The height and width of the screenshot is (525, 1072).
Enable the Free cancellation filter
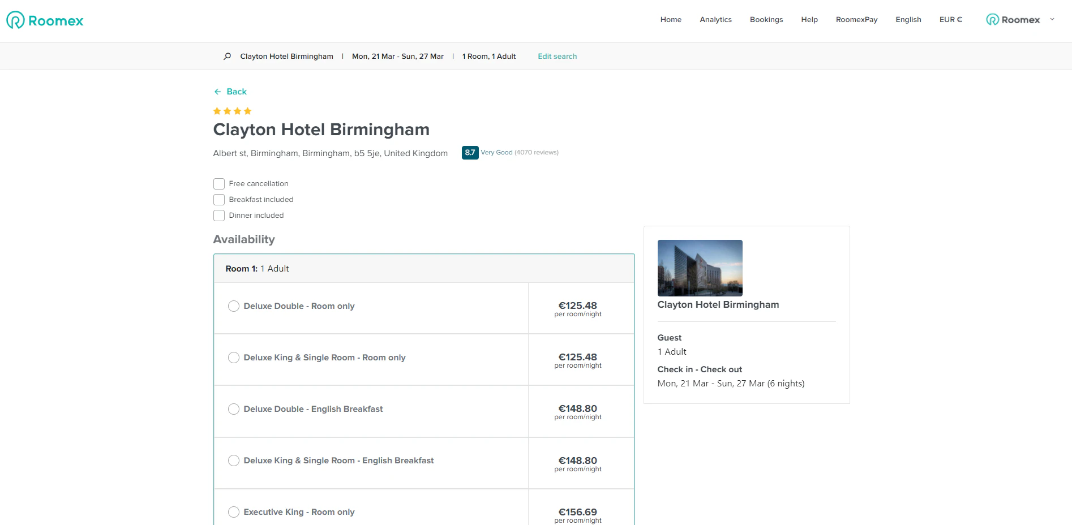point(219,184)
